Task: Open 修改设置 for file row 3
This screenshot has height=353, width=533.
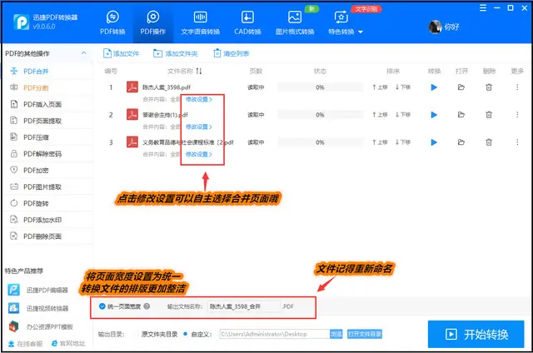Action: coord(199,154)
